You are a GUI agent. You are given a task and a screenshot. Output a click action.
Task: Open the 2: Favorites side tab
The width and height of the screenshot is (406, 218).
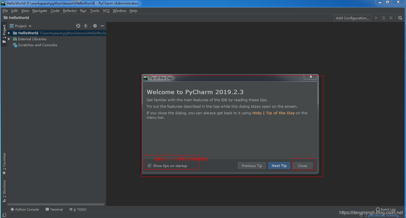(4, 164)
